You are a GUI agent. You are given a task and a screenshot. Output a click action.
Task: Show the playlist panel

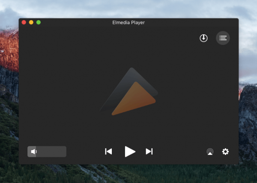coord(223,38)
